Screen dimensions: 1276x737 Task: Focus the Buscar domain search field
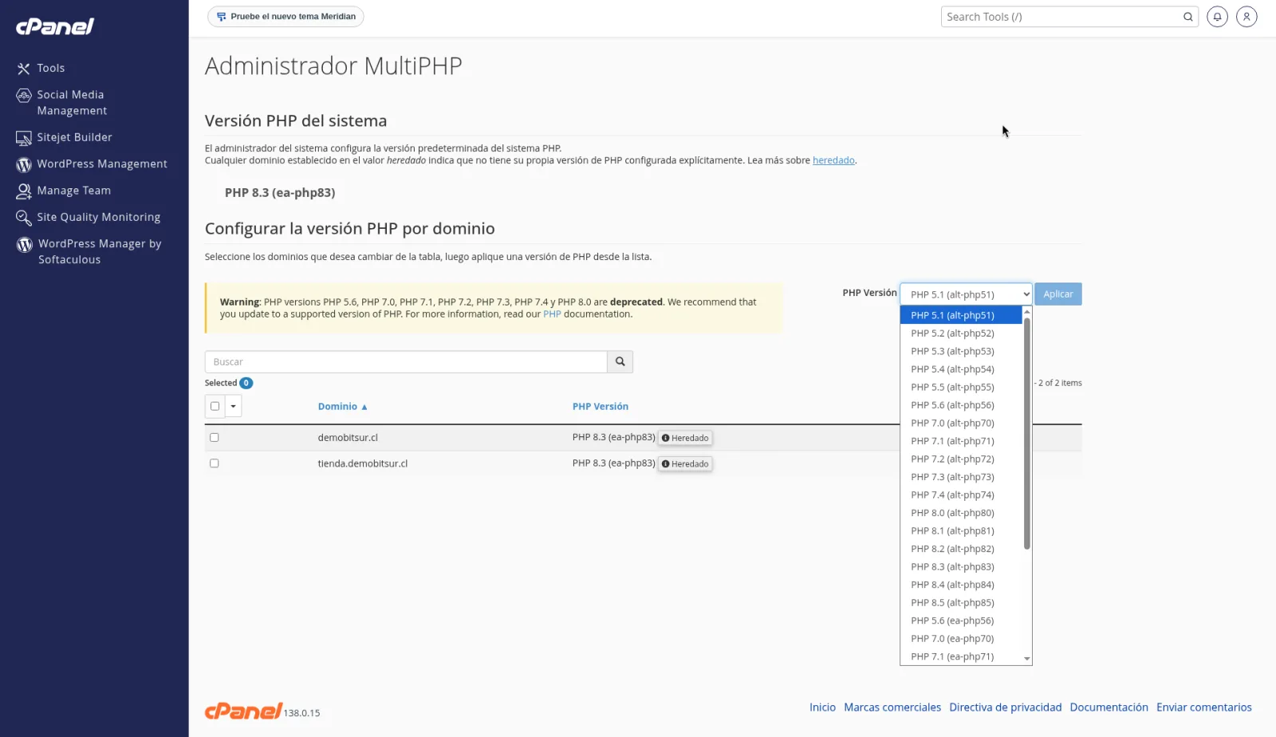[x=406, y=362]
